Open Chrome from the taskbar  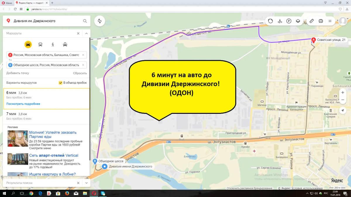tap(31, 193)
